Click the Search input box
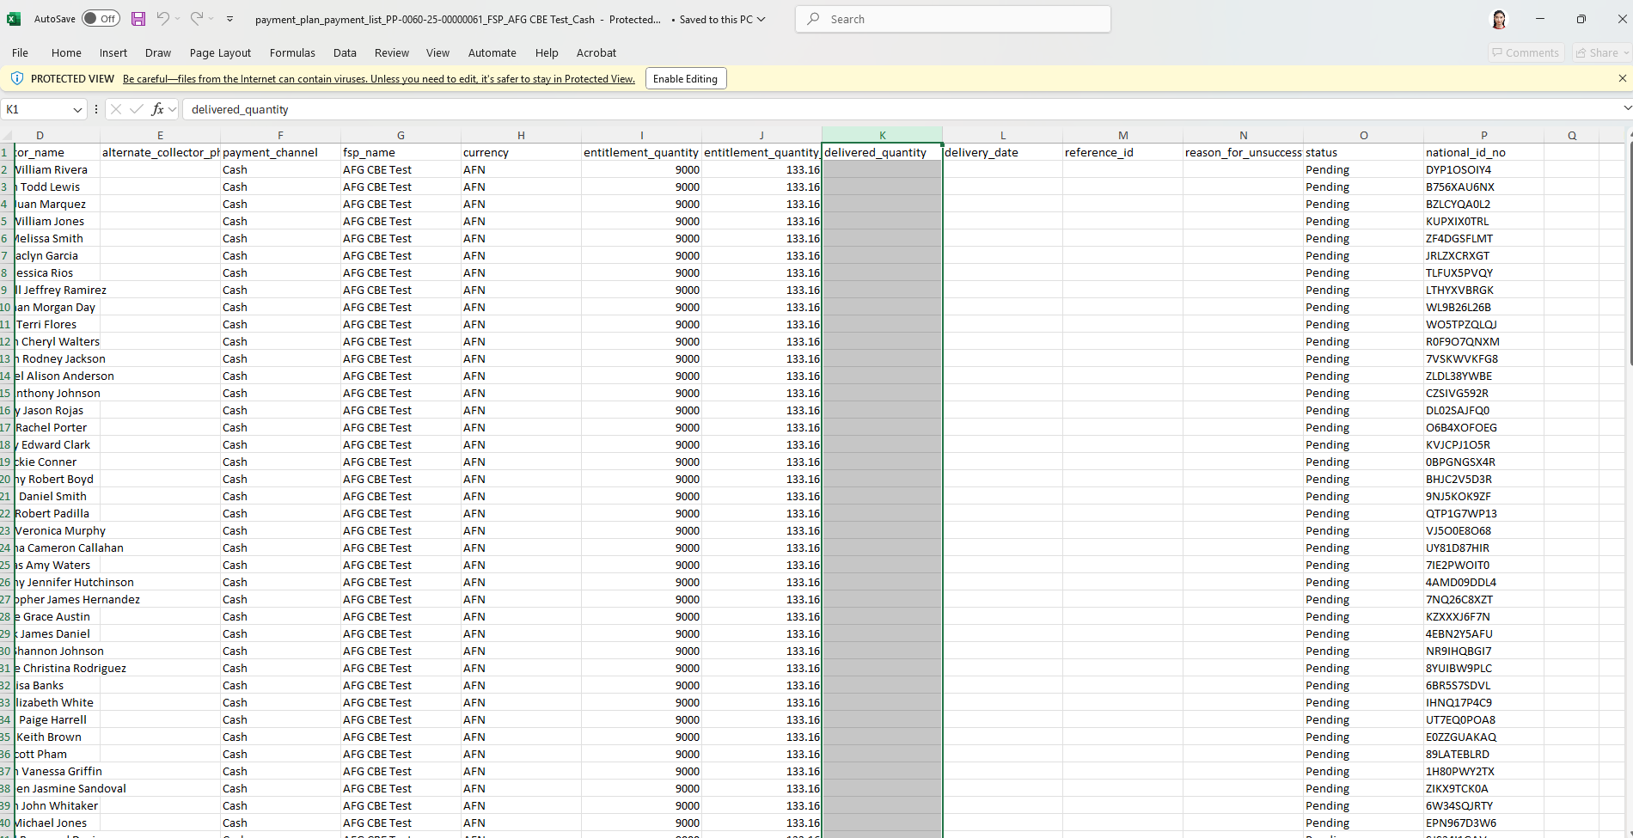 pos(954,19)
